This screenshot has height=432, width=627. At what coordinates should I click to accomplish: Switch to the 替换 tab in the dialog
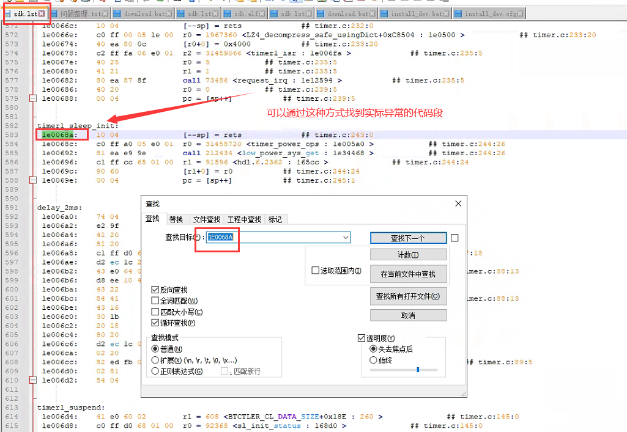(x=176, y=219)
